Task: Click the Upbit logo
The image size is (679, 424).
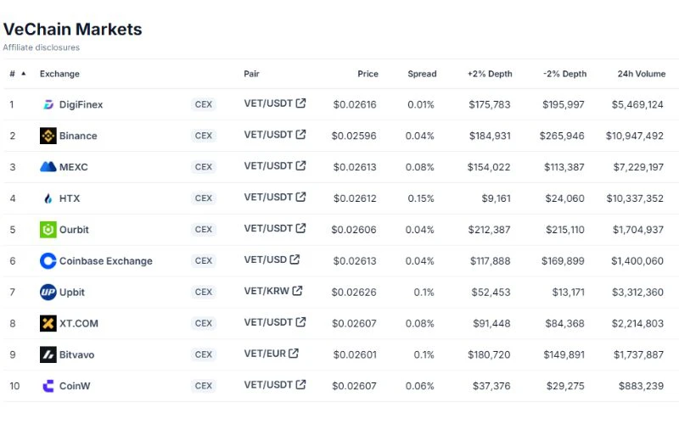Action: tap(48, 292)
